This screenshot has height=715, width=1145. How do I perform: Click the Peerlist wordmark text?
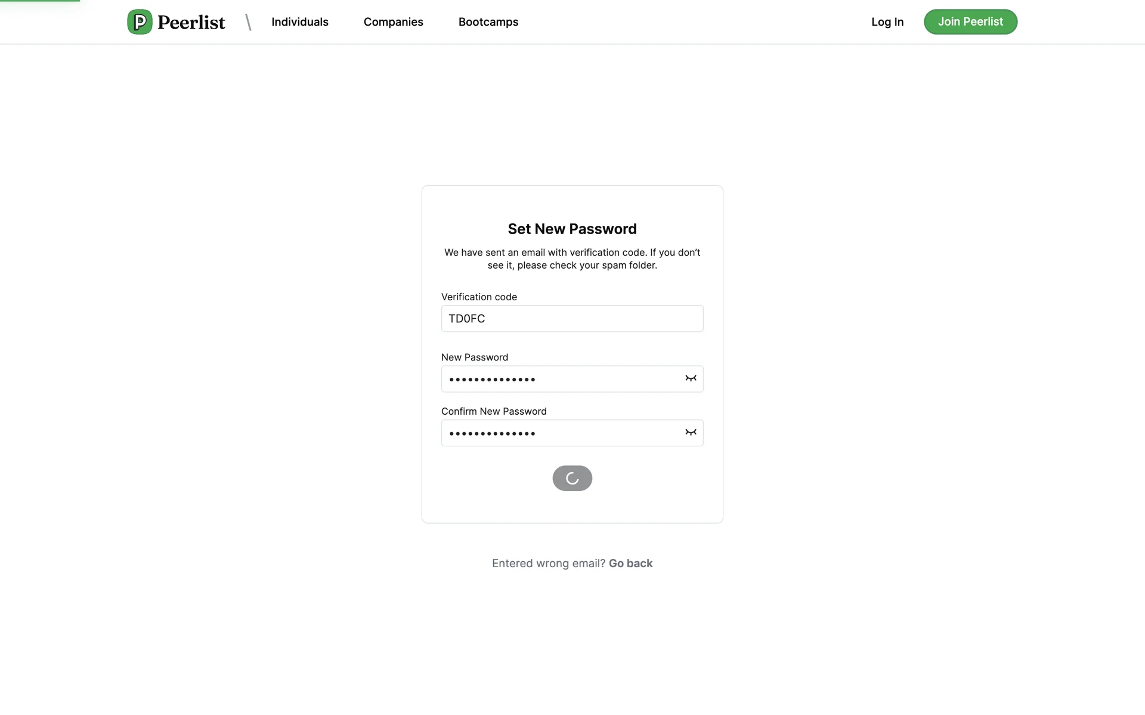click(191, 23)
